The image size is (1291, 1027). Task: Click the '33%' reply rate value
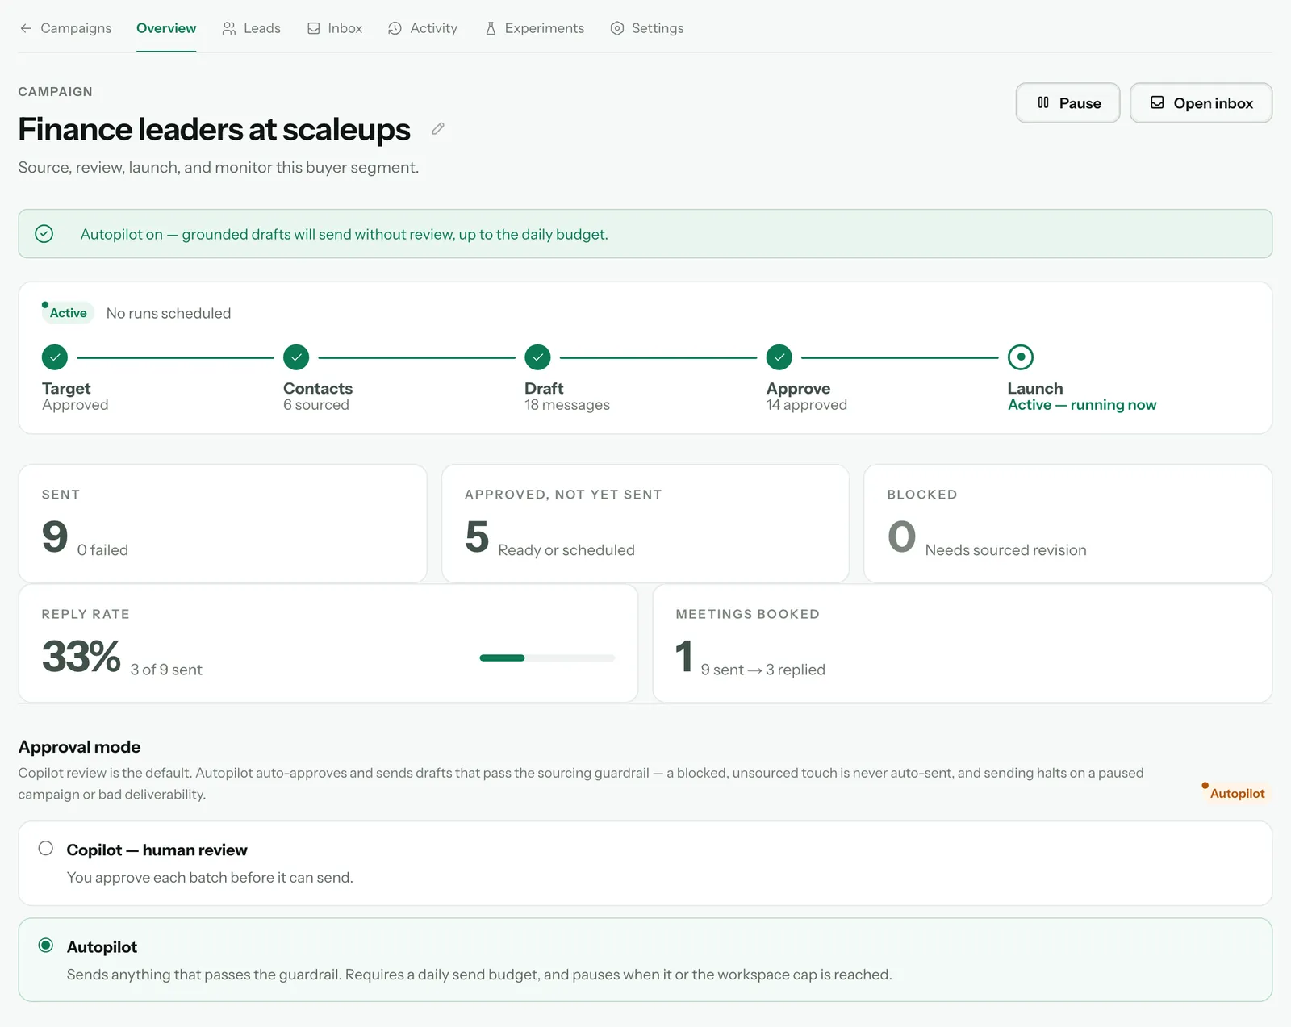pyautogui.click(x=81, y=656)
